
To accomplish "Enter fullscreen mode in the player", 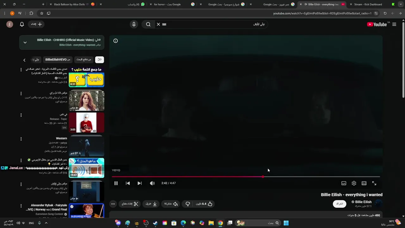I will pos(374,183).
